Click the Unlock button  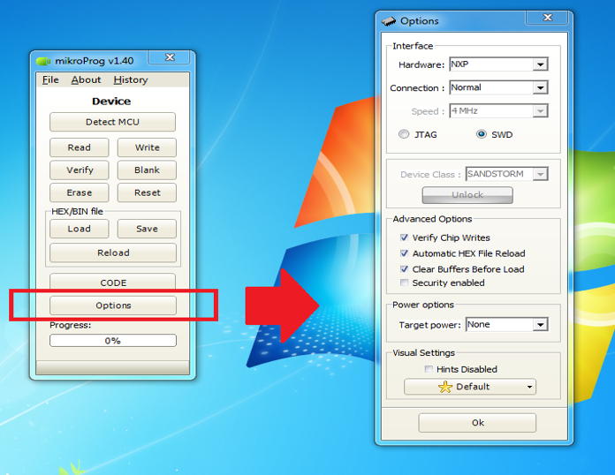pos(467,195)
